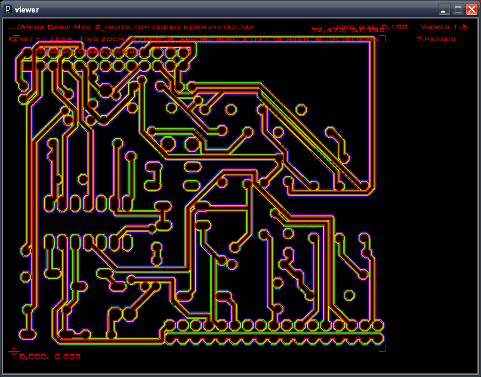Click the top-right board corner bracket

click(383, 38)
